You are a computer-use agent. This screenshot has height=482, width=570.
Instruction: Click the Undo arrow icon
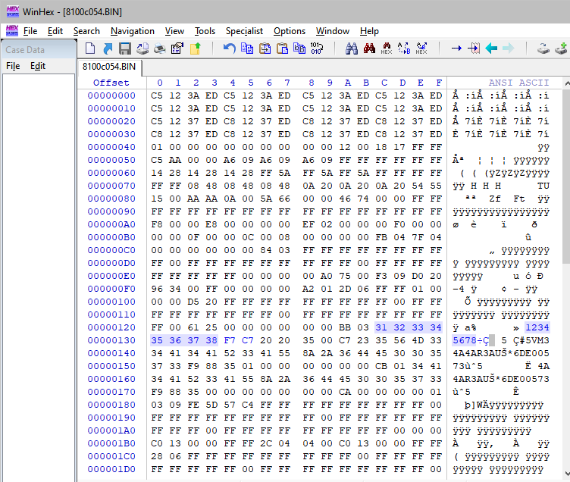coord(229,49)
